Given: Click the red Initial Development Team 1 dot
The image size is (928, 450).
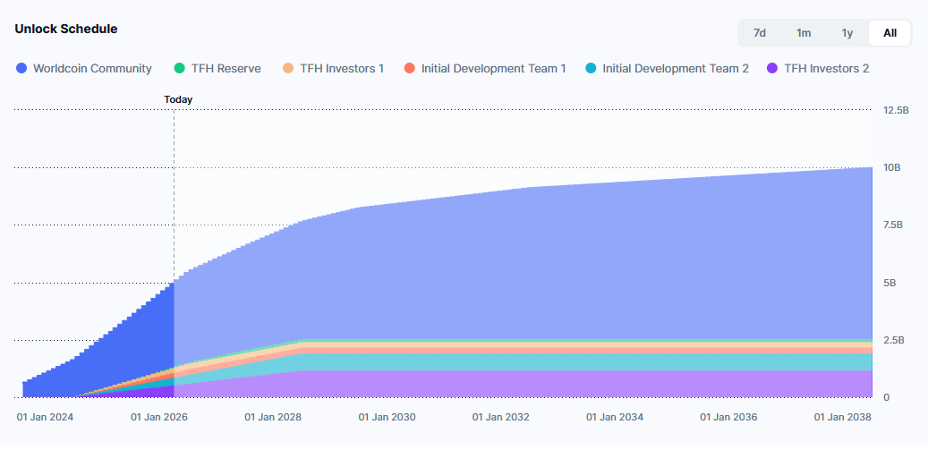Looking at the screenshot, I should click(409, 68).
